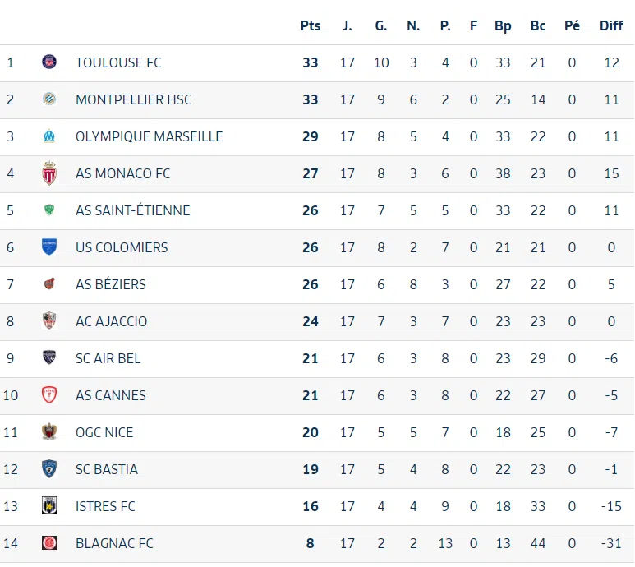Open the Blagnac FC team link

point(114,543)
